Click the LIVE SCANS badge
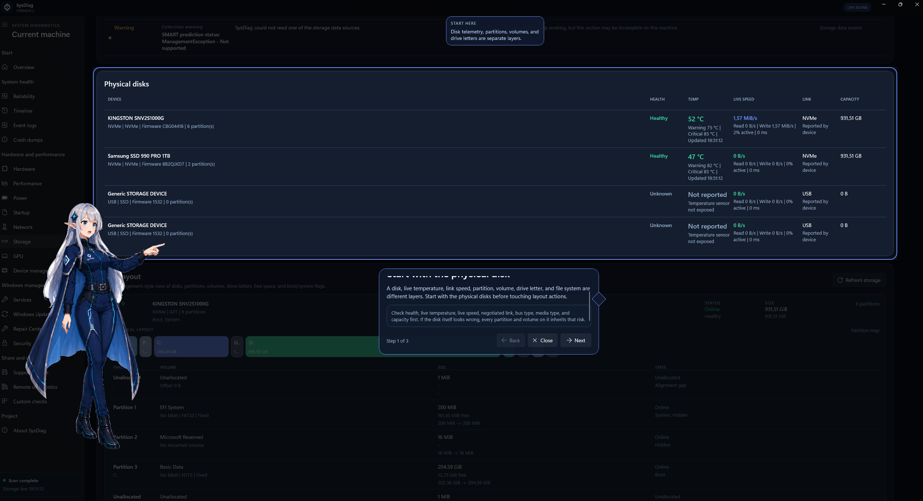 pyautogui.click(x=857, y=7)
